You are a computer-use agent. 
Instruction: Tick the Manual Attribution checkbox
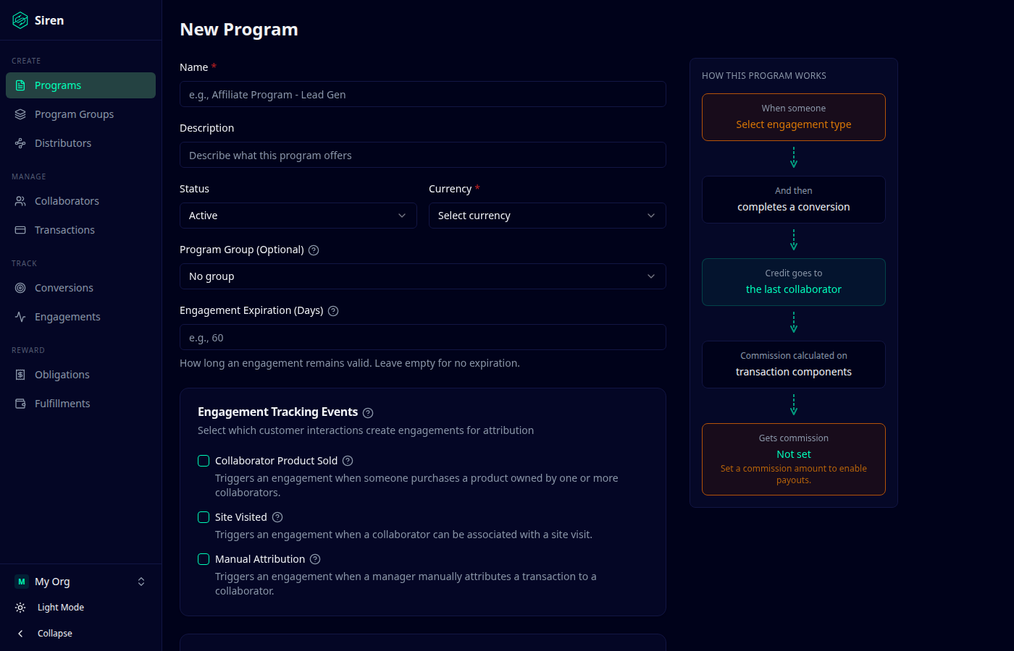pos(204,559)
